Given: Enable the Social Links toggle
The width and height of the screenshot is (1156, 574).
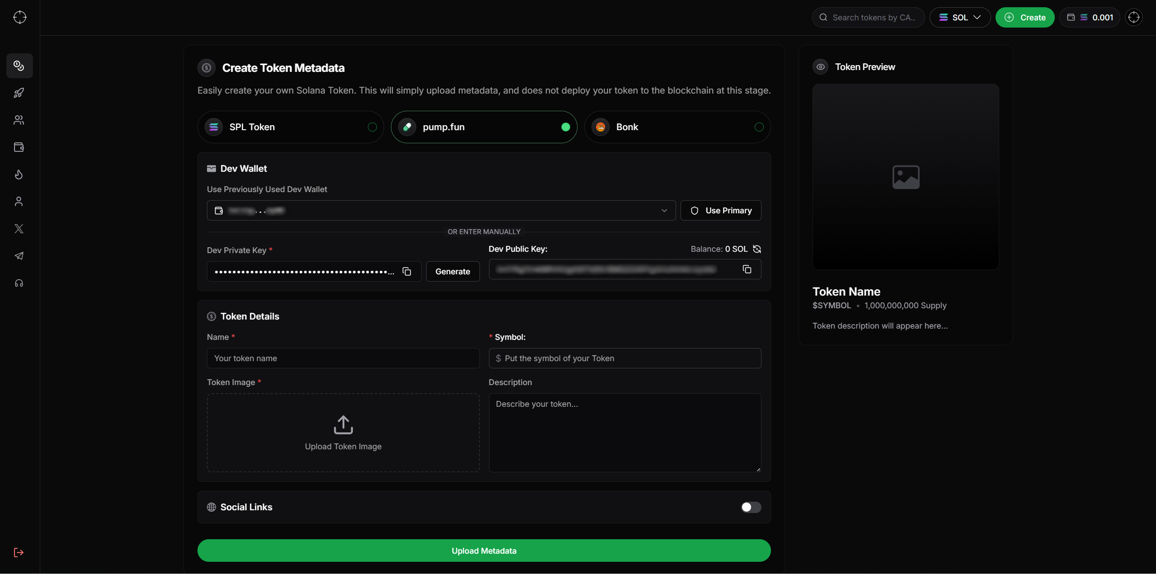Looking at the screenshot, I should pos(751,507).
